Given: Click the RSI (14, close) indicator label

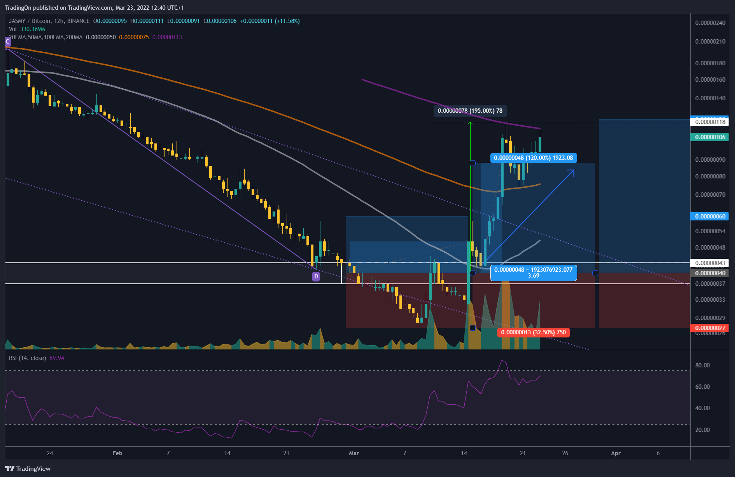Looking at the screenshot, I should click(x=27, y=358).
